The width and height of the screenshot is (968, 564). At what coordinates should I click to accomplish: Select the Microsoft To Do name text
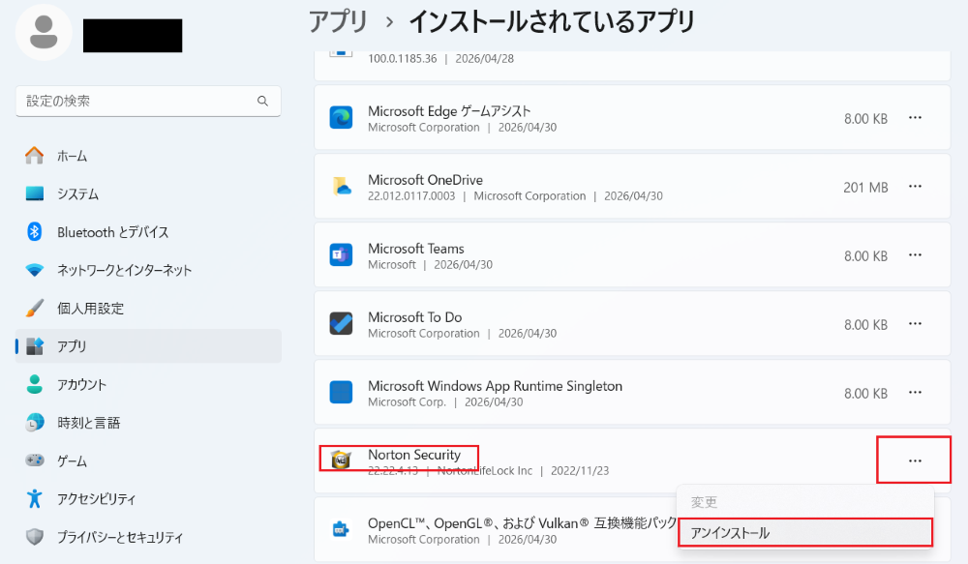click(415, 316)
